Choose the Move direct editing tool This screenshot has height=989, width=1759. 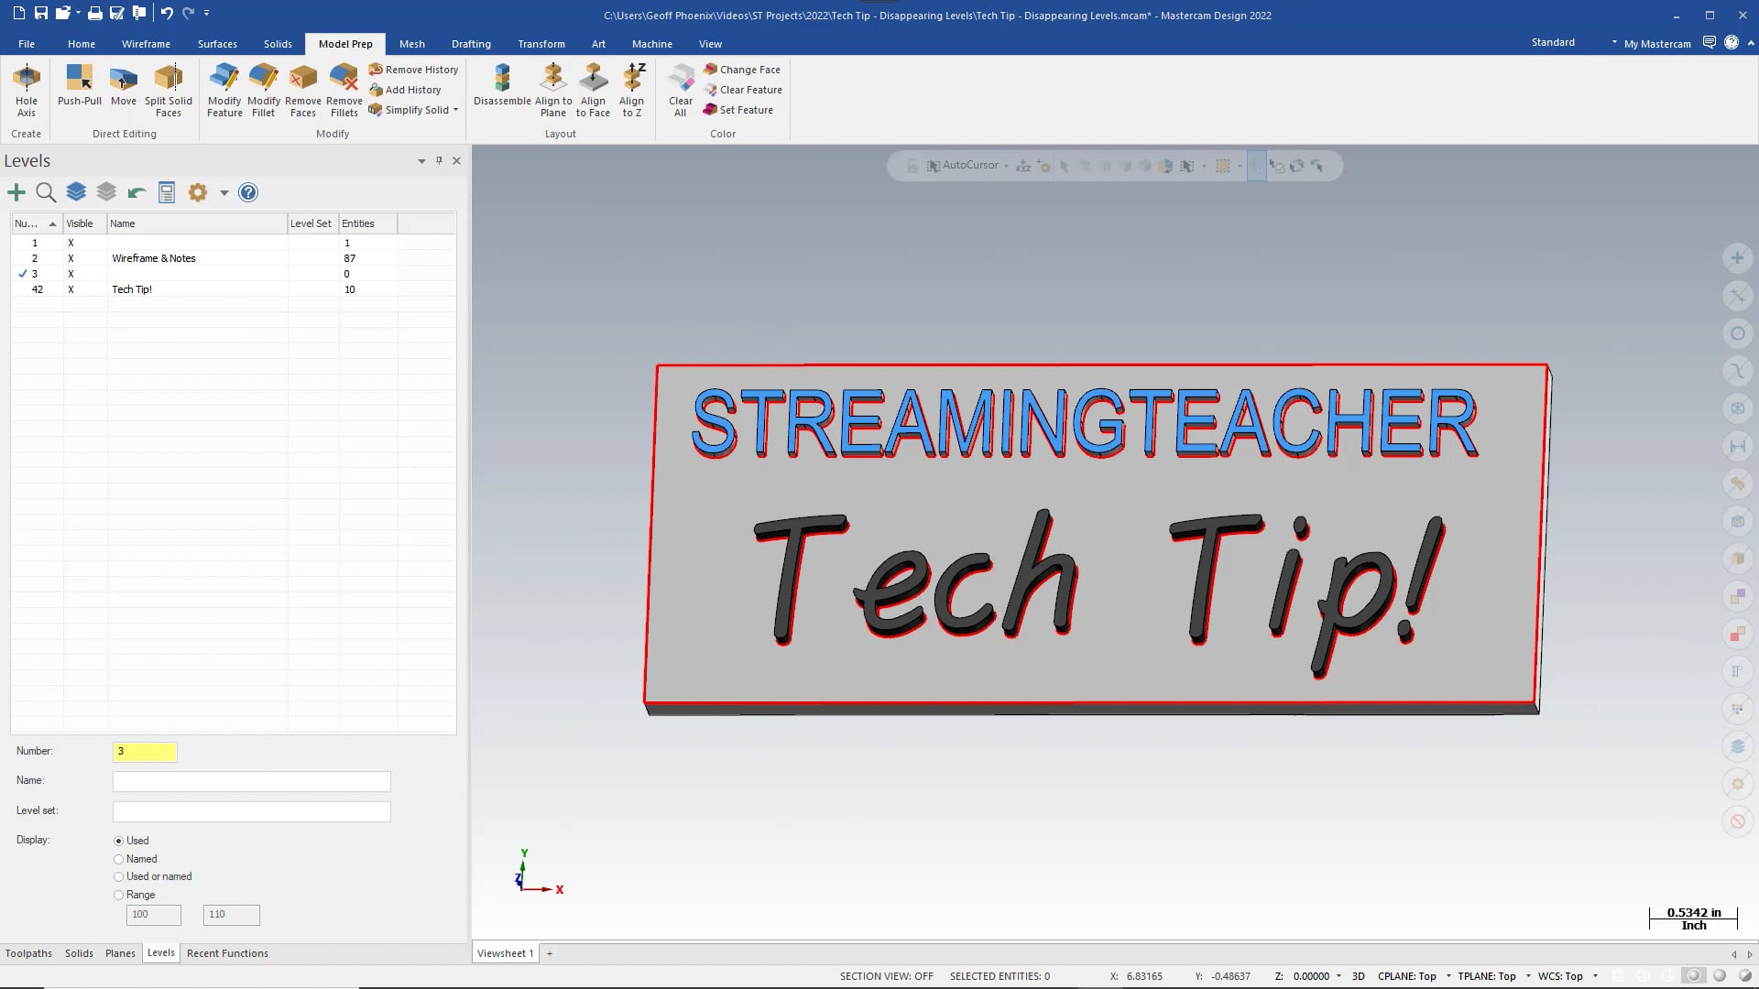124,84
